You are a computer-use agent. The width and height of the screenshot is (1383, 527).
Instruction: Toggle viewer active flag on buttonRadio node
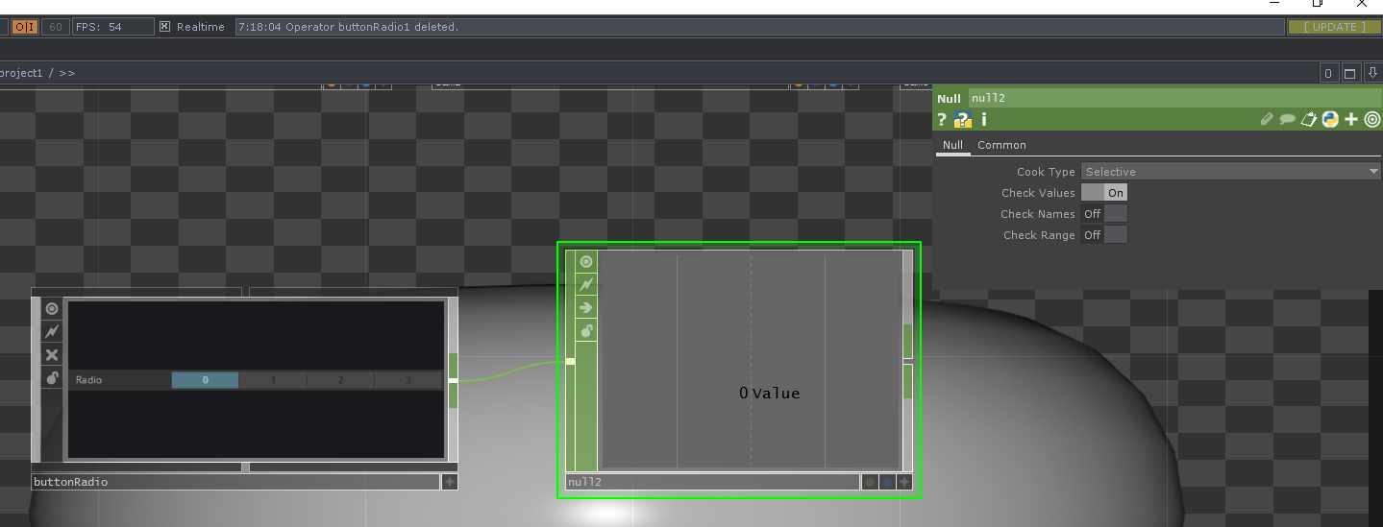coord(52,309)
